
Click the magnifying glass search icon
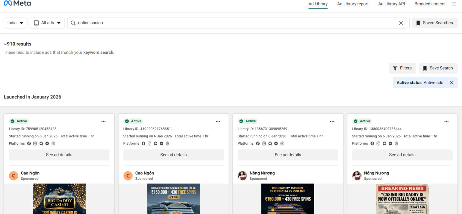(x=72, y=23)
